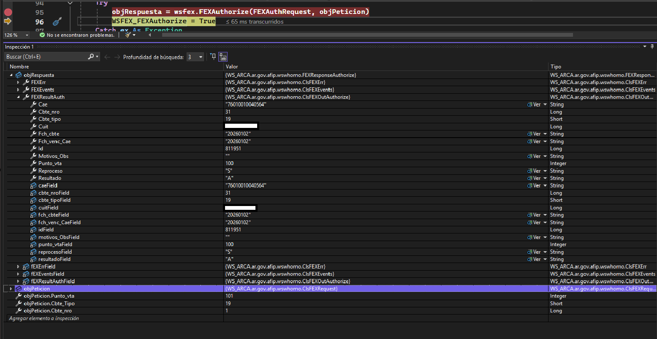Click the Ver visualizer icon for the Cae value

[x=530, y=104]
